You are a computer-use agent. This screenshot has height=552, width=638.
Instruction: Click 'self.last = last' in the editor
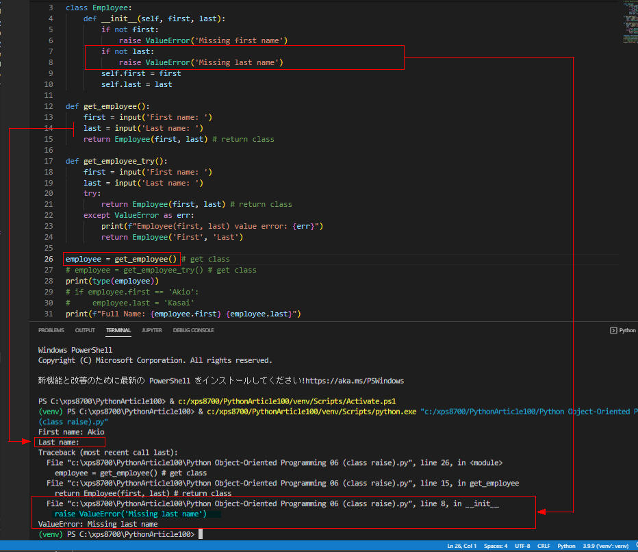click(x=137, y=85)
